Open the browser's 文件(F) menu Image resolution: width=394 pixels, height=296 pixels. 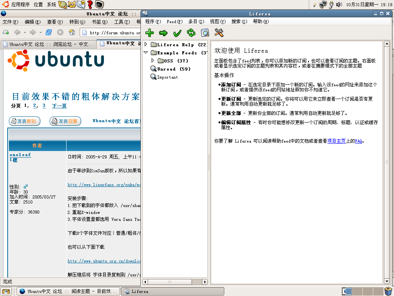coord(10,22)
